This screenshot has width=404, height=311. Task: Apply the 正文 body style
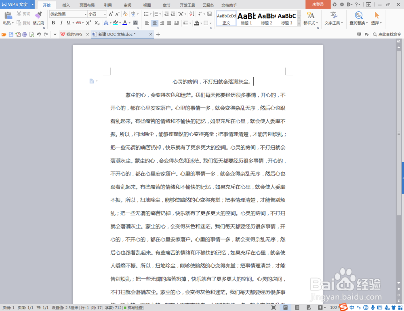[226, 18]
